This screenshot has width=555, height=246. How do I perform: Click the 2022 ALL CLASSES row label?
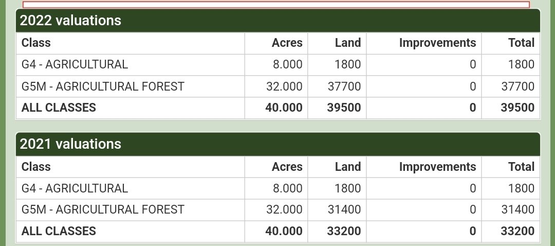[59, 108]
